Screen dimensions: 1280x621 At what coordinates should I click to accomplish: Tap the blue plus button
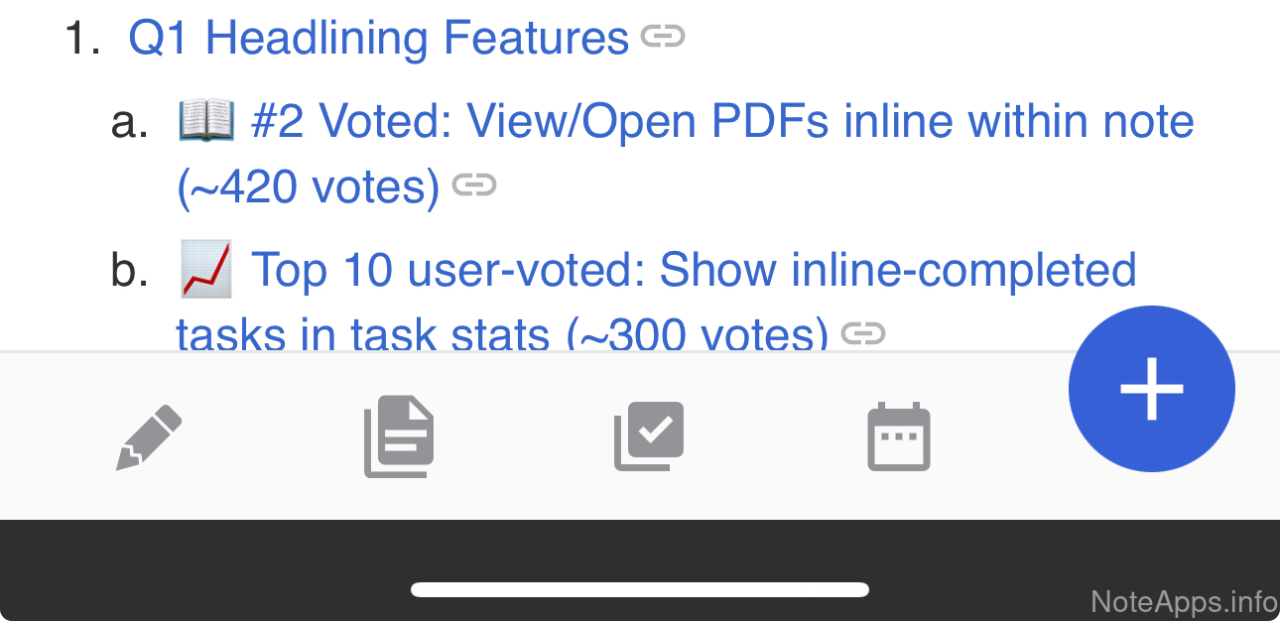tap(1151, 388)
